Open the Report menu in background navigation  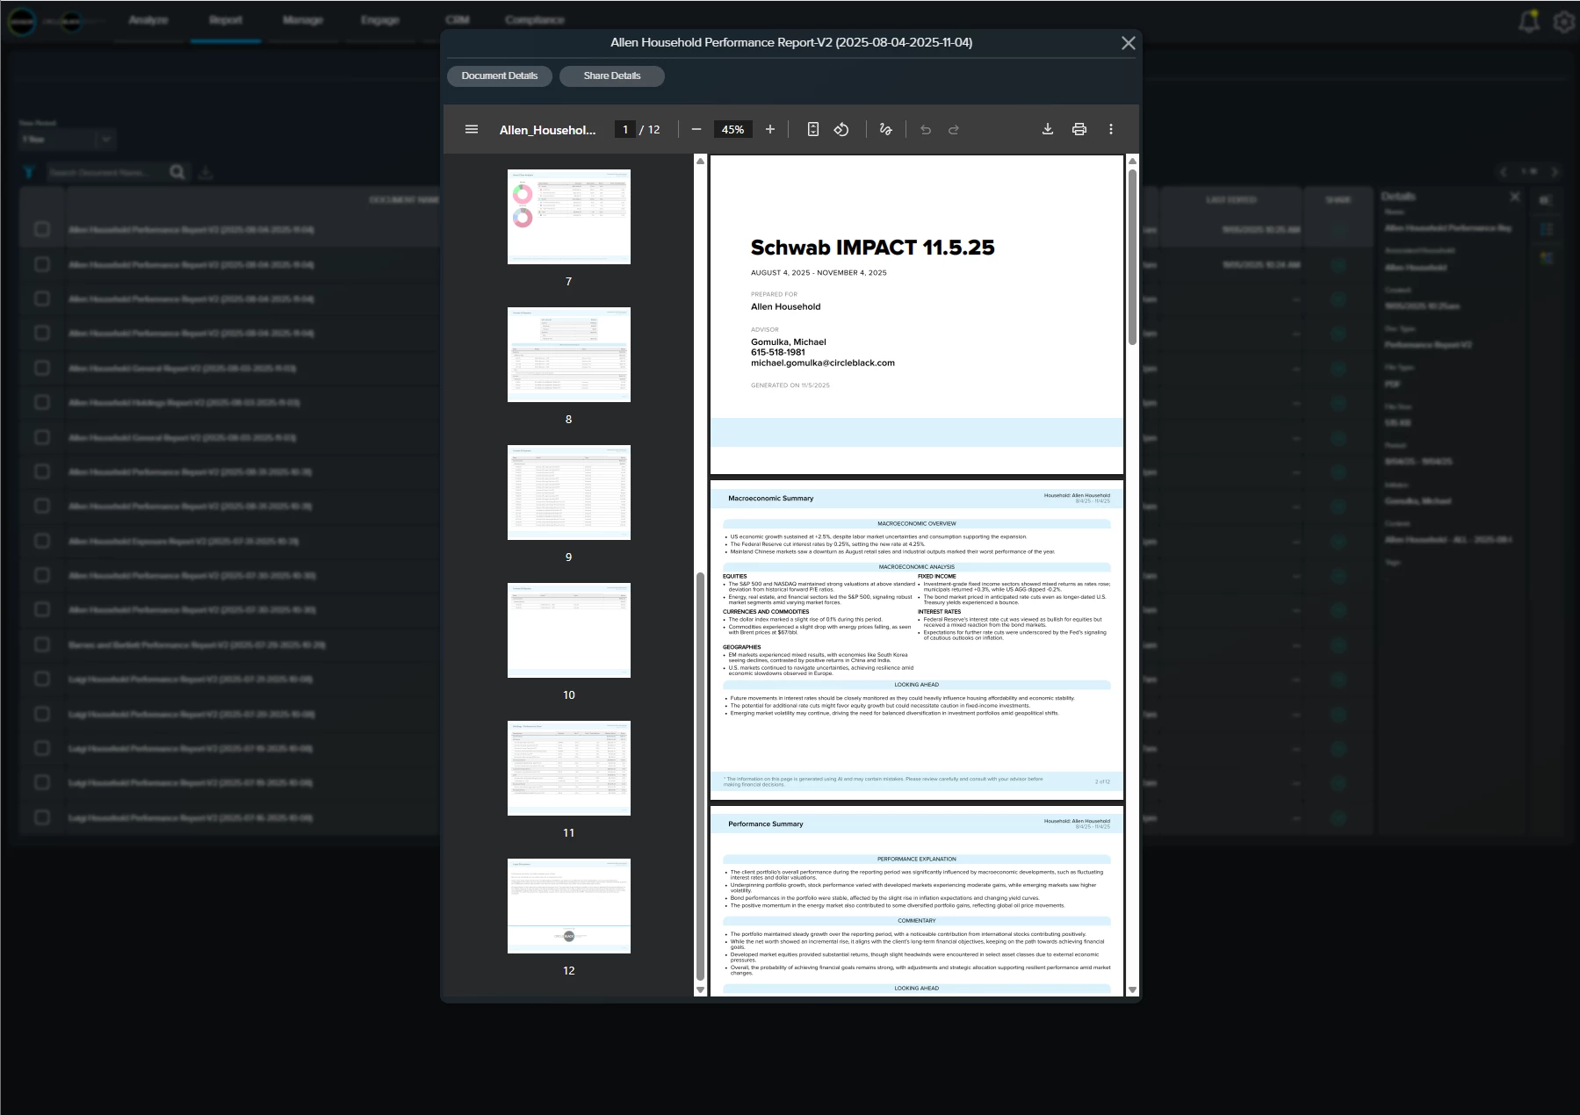[226, 20]
